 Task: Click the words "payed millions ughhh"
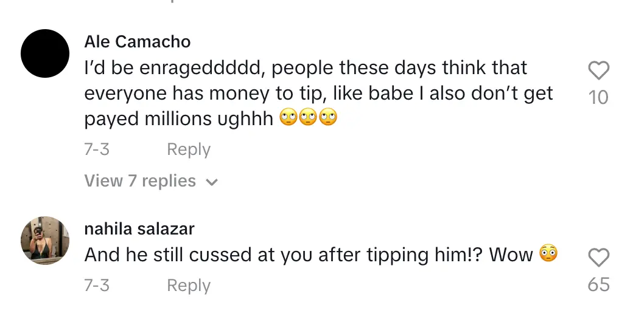tap(178, 119)
